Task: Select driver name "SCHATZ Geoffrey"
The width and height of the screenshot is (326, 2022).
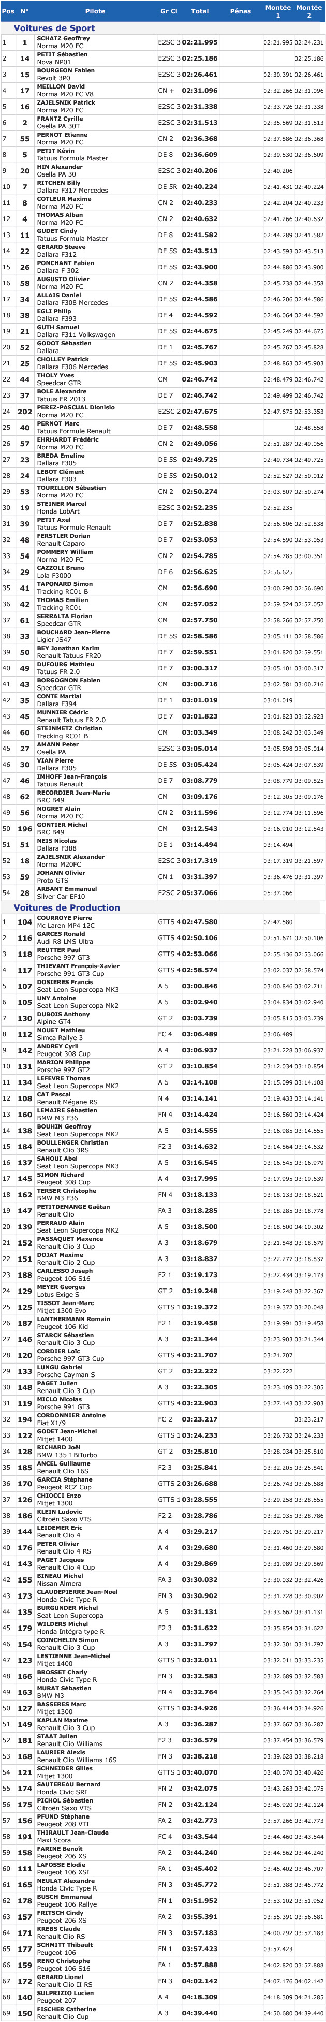Action: [64, 38]
